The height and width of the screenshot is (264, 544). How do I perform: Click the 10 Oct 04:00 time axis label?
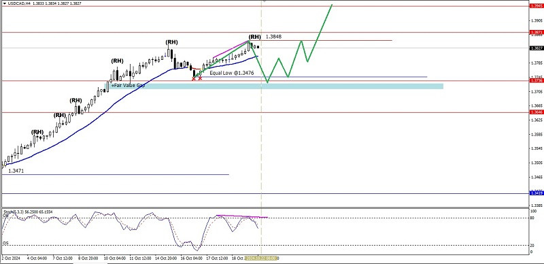coord(114,259)
